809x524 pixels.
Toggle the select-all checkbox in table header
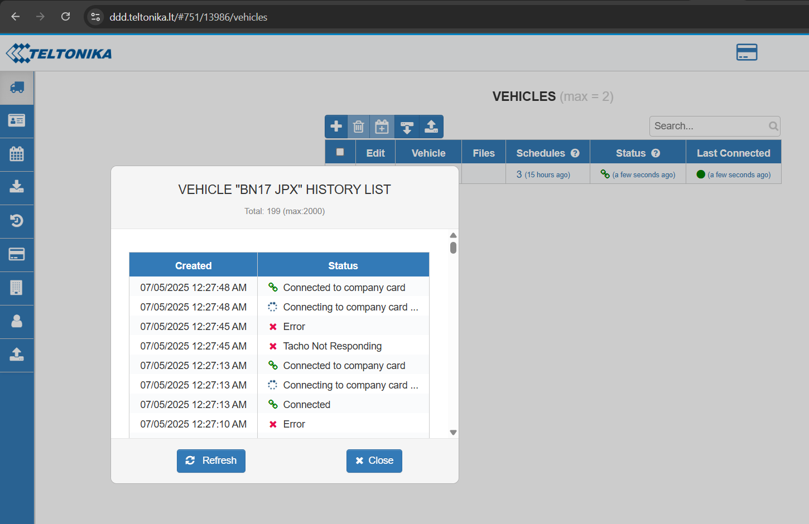tap(340, 152)
